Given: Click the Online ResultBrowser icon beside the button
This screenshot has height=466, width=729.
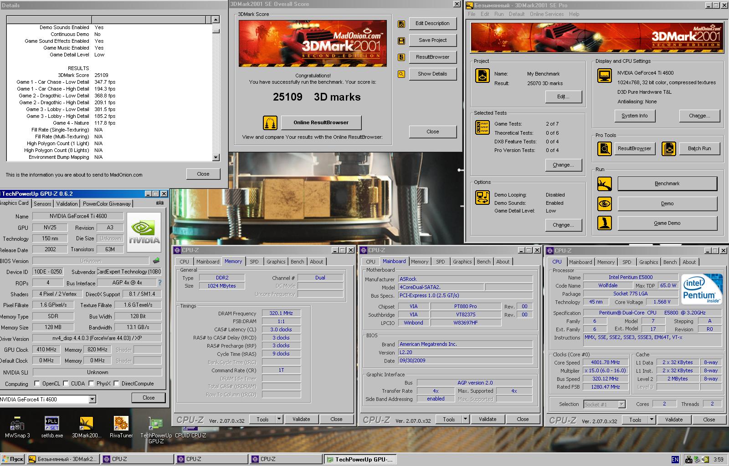Looking at the screenshot, I should pos(270,123).
